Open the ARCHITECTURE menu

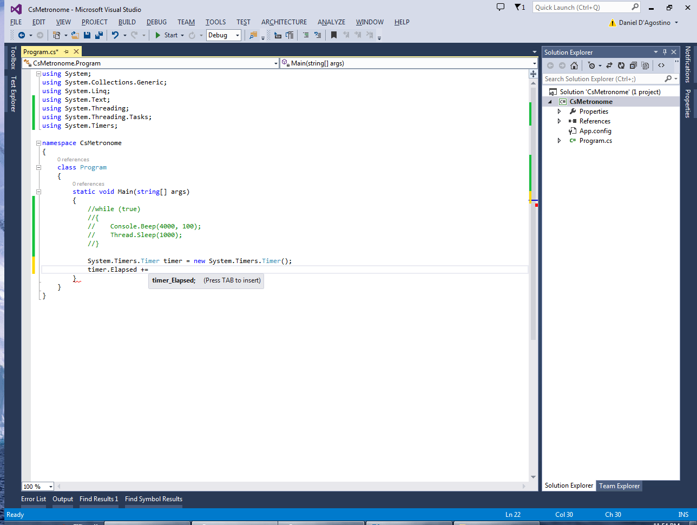click(284, 22)
